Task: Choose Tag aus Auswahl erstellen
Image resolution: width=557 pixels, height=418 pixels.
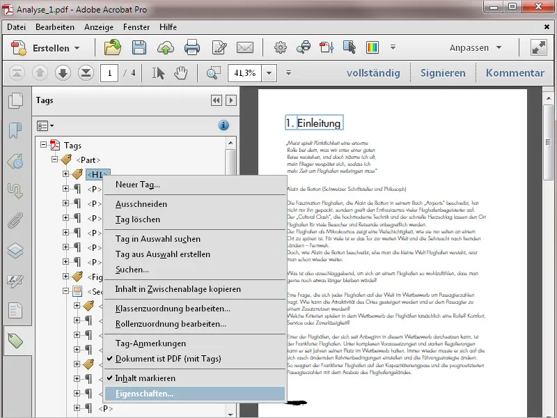Action: click(x=195, y=254)
